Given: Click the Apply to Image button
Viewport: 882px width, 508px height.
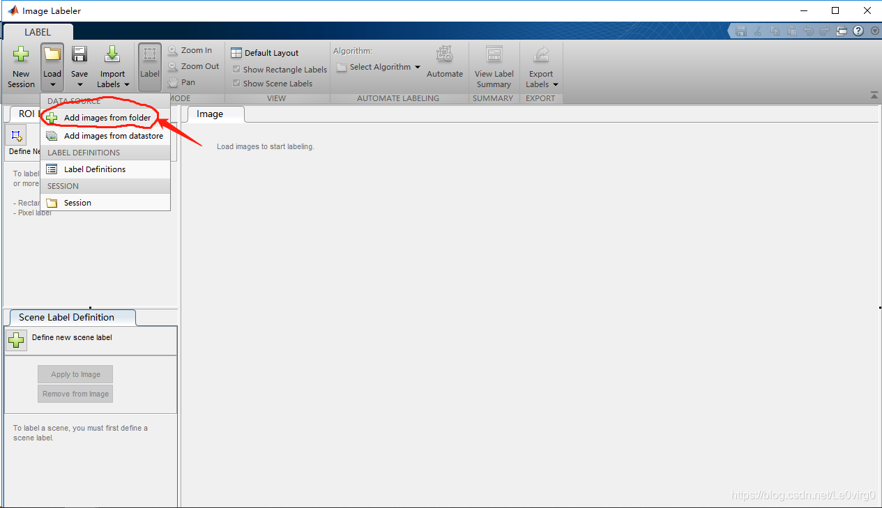Looking at the screenshot, I should [x=75, y=374].
